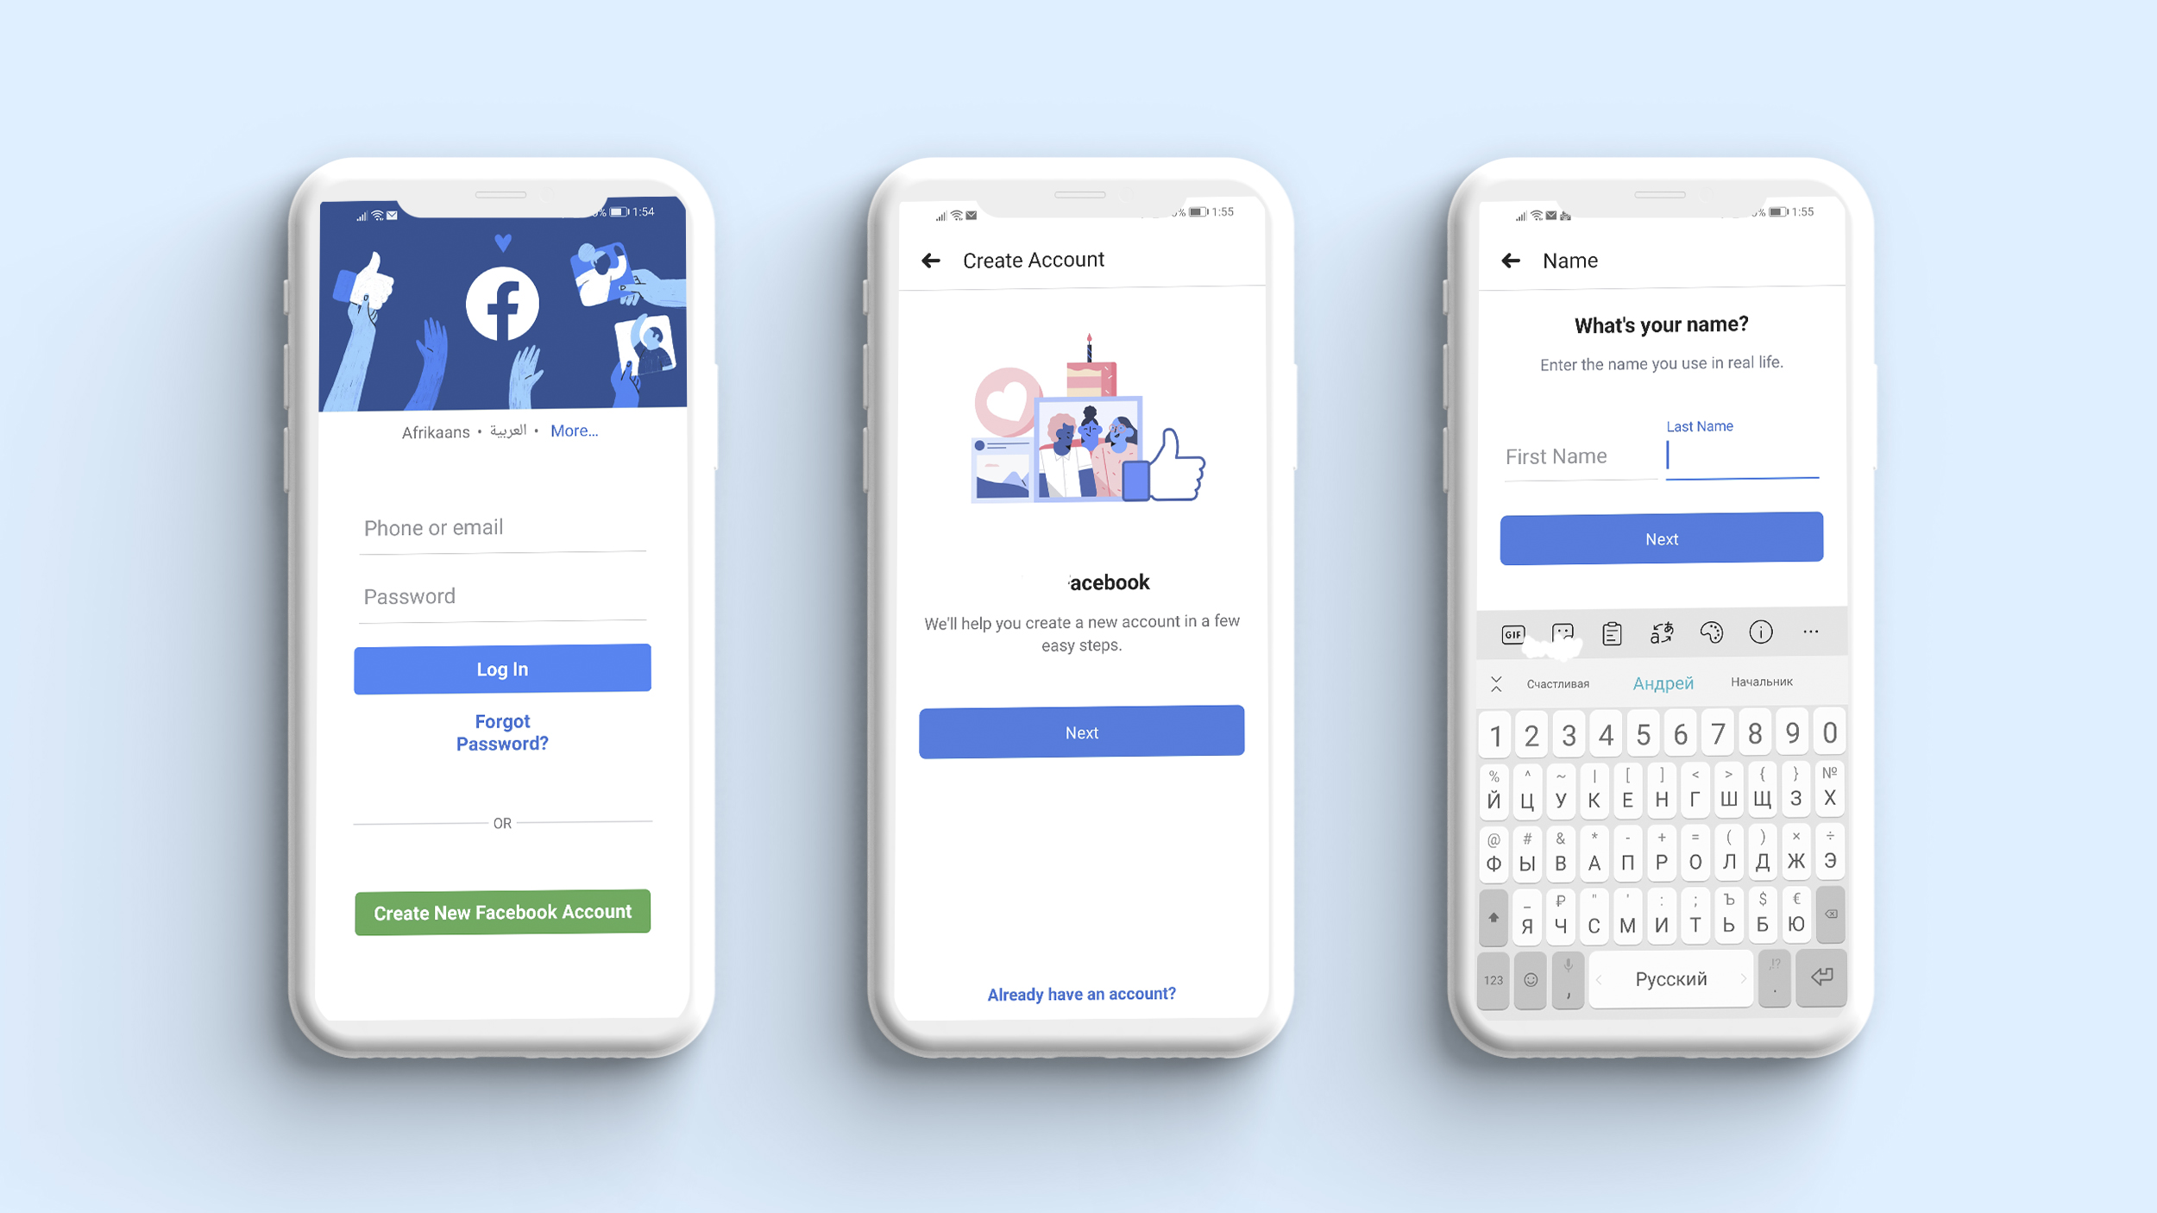Image resolution: width=2157 pixels, height=1213 pixels.
Task: Tap the info keyboard icon
Action: click(x=1762, y=632)
